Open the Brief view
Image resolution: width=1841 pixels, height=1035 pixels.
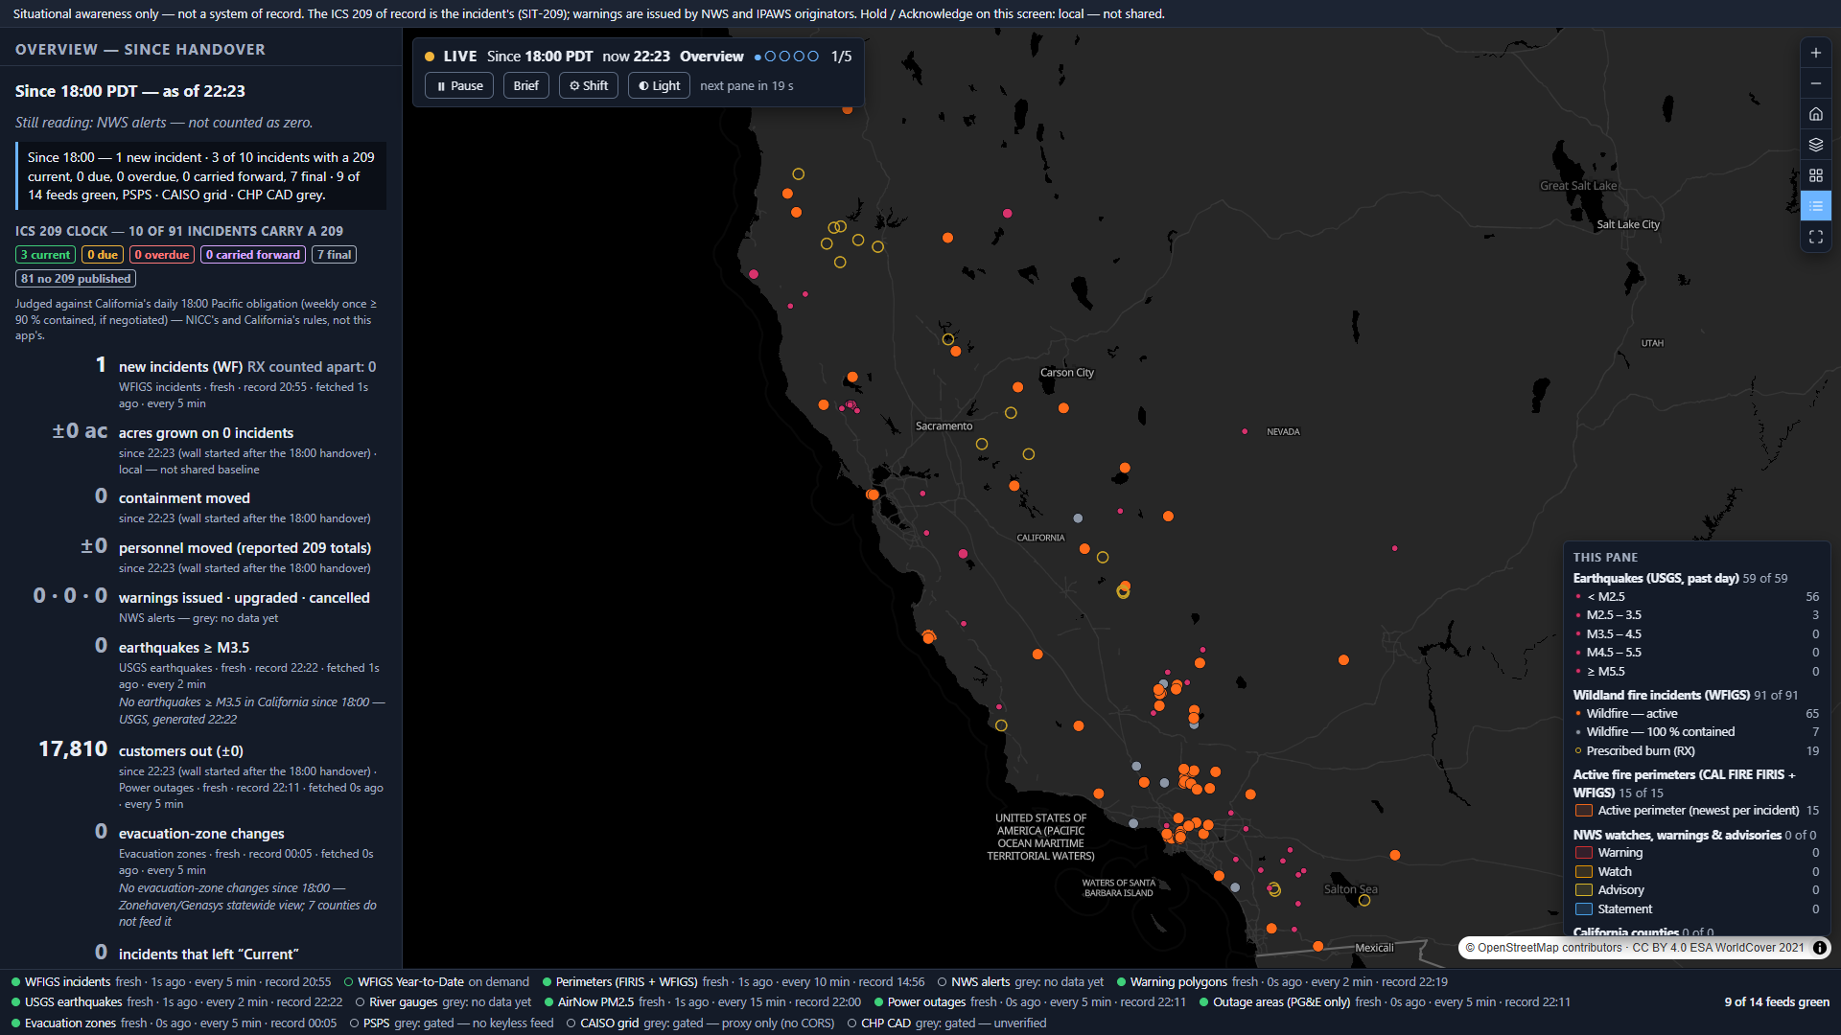[525, 85]
